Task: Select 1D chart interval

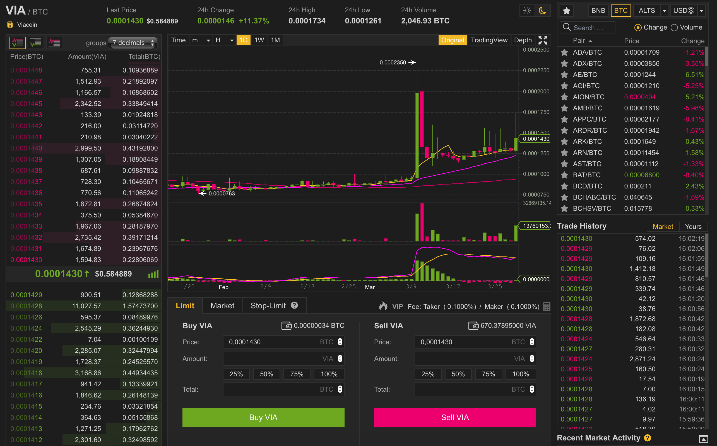Action: tap(244, 40)
